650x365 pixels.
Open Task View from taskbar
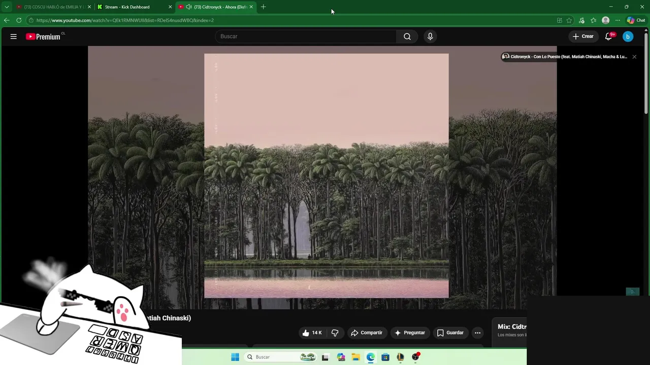click(x=325, y=357)
